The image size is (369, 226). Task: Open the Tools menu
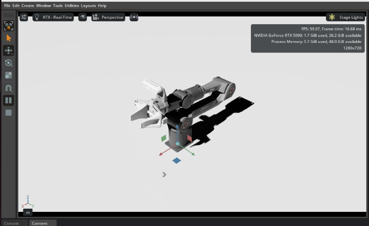click(58, 5)
